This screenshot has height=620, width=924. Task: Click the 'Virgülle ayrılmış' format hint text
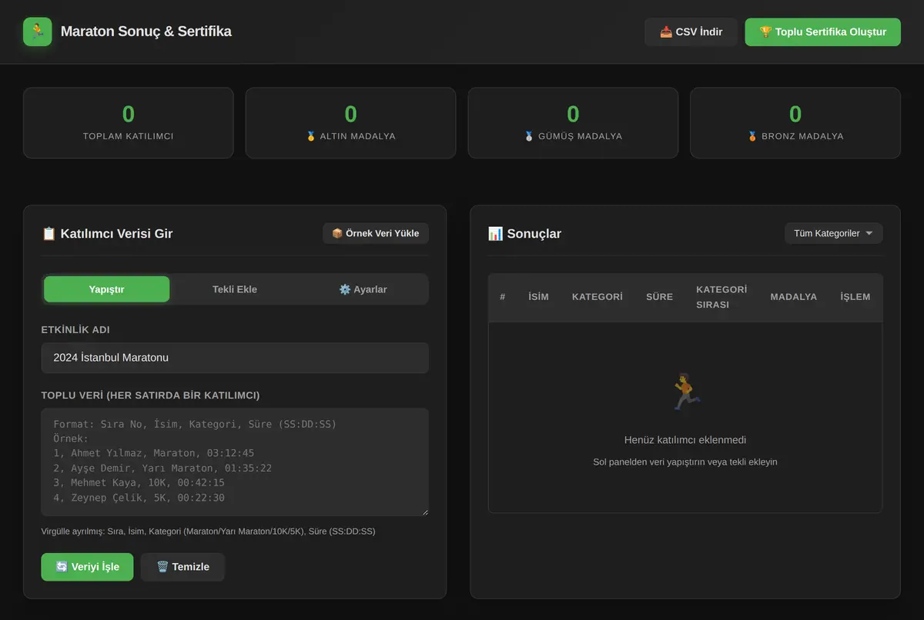click(208, 532)
